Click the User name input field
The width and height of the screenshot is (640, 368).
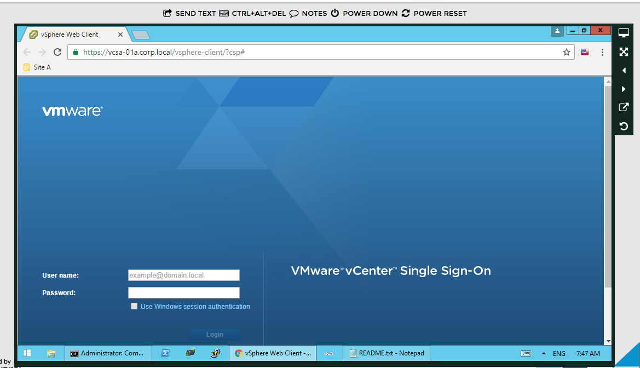pos(183,275)
